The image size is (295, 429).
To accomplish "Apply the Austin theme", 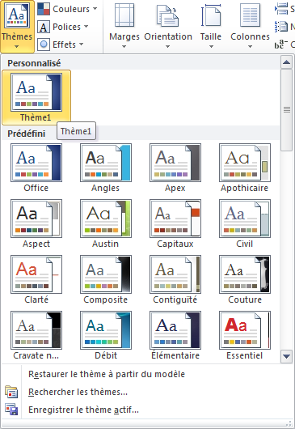I will coord(106,223).
